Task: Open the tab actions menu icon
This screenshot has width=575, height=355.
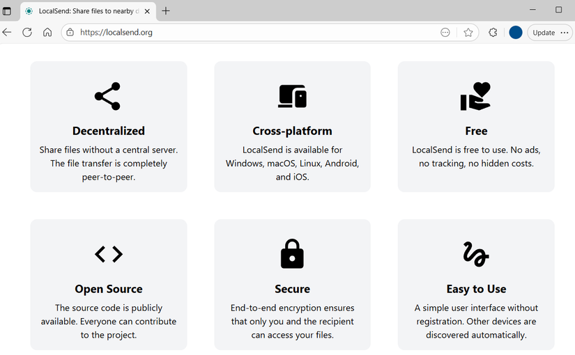Action: pos(7,10)
